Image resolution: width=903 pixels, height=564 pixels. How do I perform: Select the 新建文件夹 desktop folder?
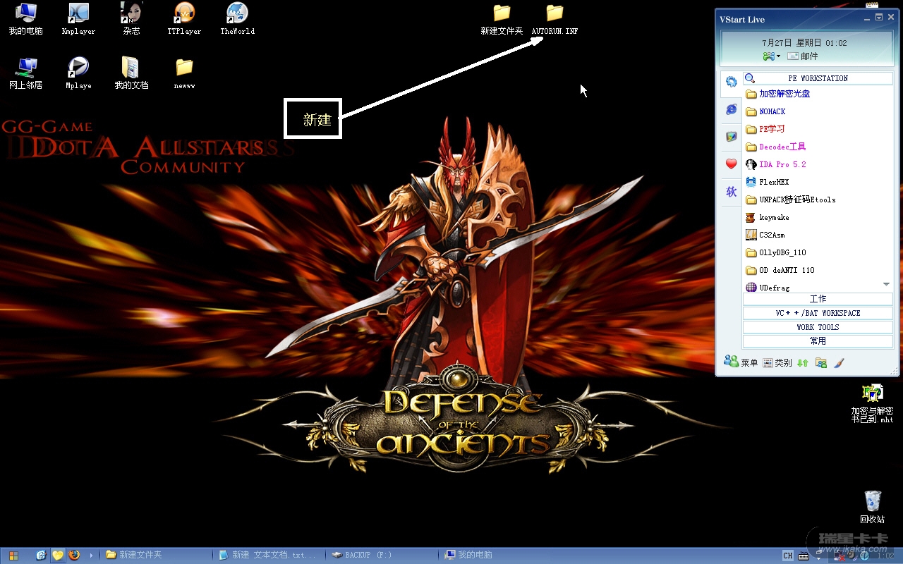pyautogui.click(x=502, y=19)
